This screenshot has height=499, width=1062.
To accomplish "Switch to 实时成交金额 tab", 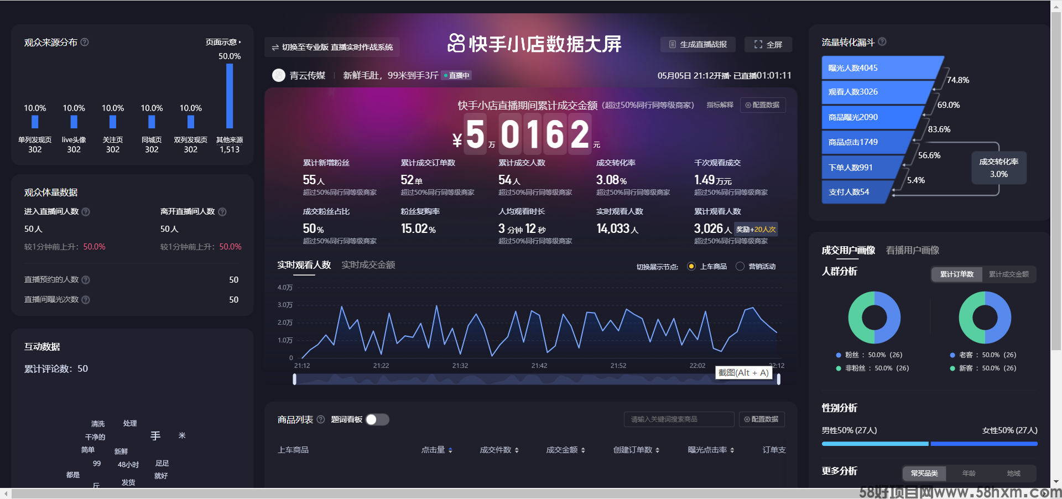I will pyautogui.click(x=368, y=265).
